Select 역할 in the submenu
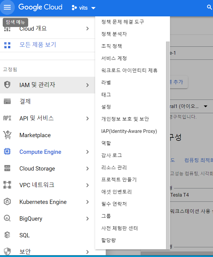The image size is (213, 257). pos(106,143)
